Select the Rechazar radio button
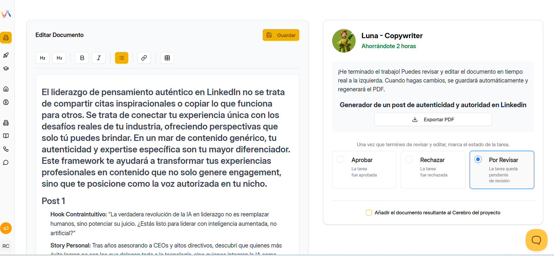The image size is (554, 256). click(x=409, y=159)
